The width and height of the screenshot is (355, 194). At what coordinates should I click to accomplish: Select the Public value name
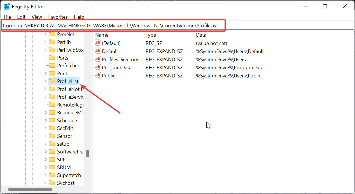click(x=109, y=76)
